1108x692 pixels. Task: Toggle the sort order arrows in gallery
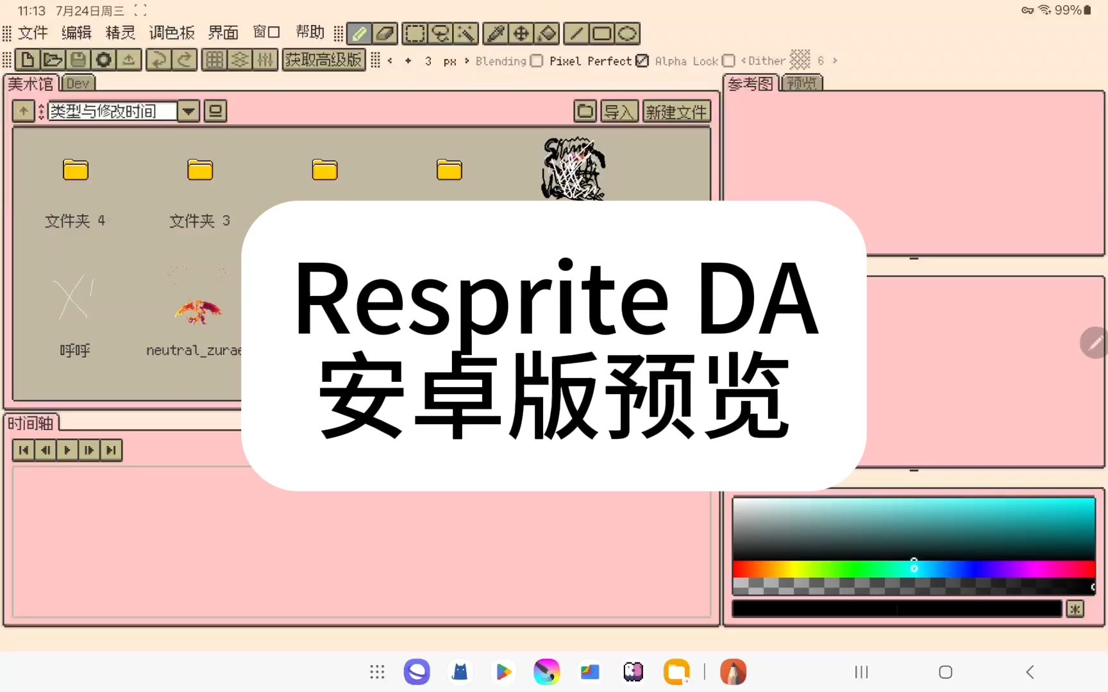(x=42, y=111)
